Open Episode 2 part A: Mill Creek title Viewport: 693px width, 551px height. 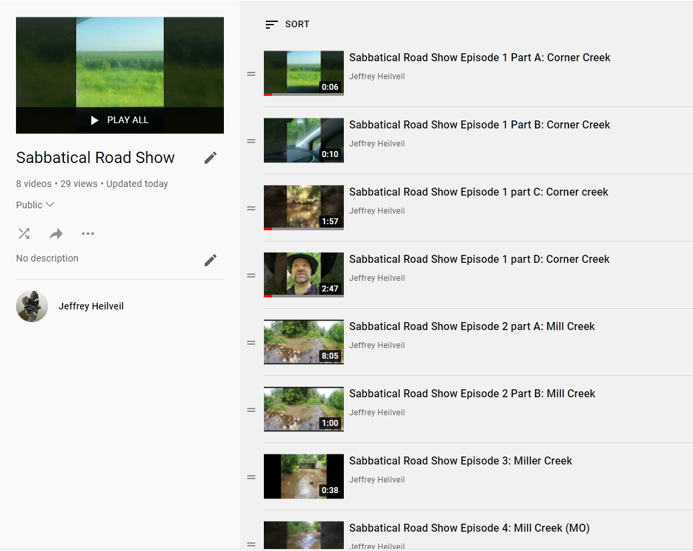(472, 326)
